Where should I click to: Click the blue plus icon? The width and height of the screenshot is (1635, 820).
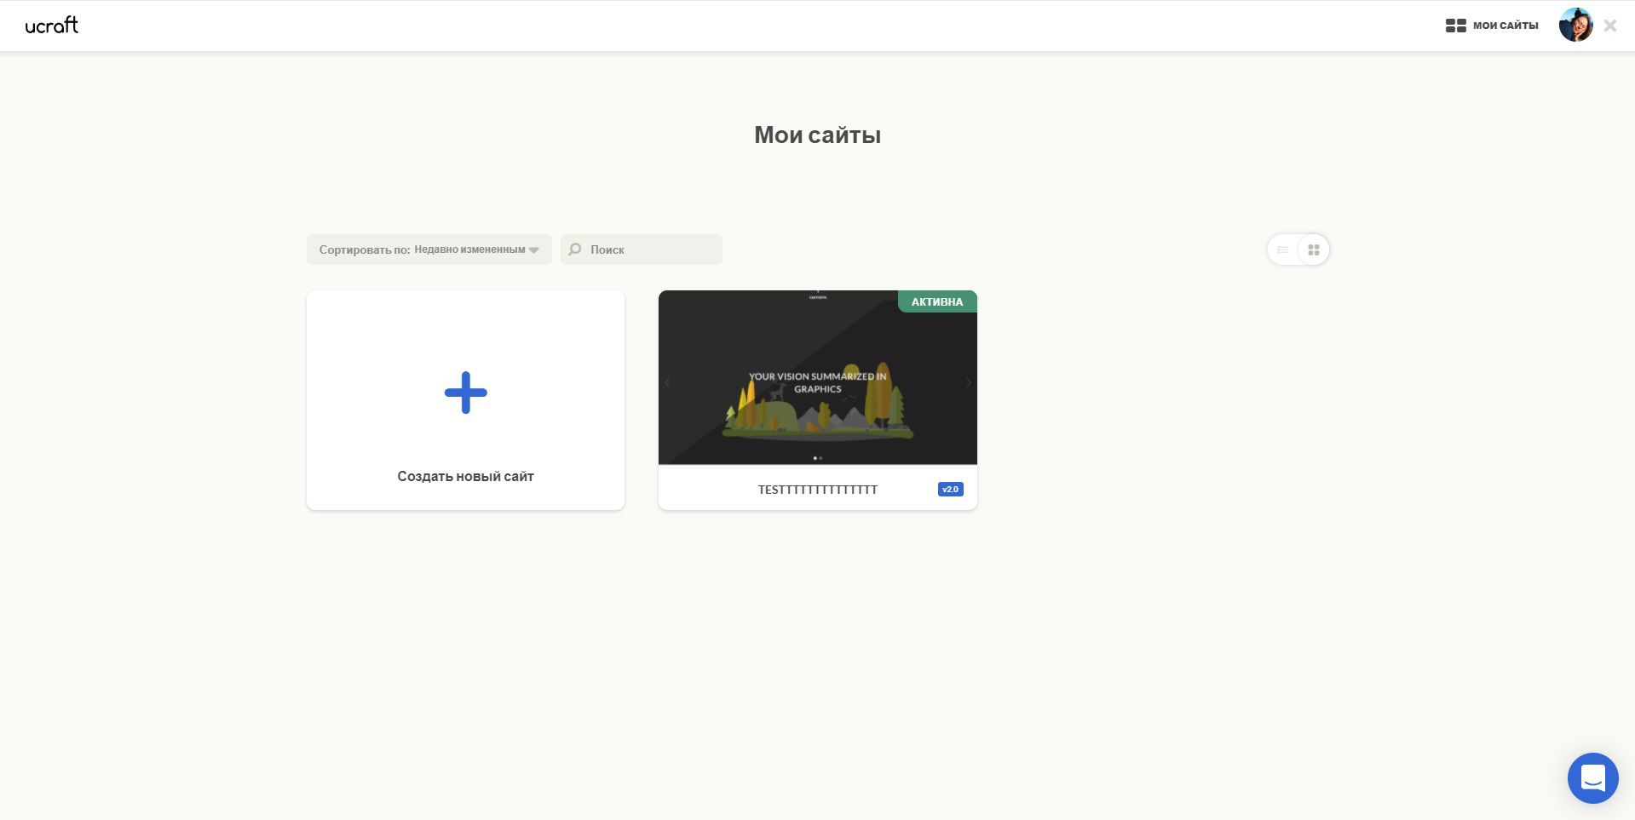pos(466,393)
